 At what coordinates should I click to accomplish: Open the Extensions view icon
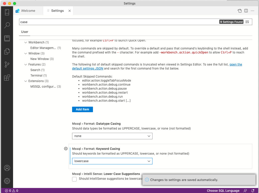click(x=7, y=77)
